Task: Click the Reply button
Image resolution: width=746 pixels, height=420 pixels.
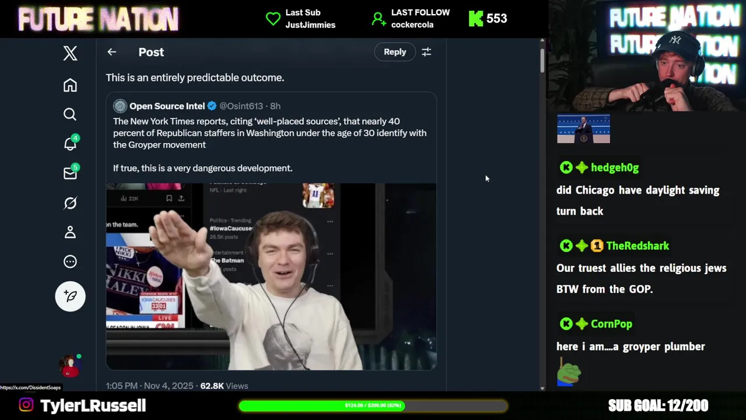Action: (x=395, y=52)
